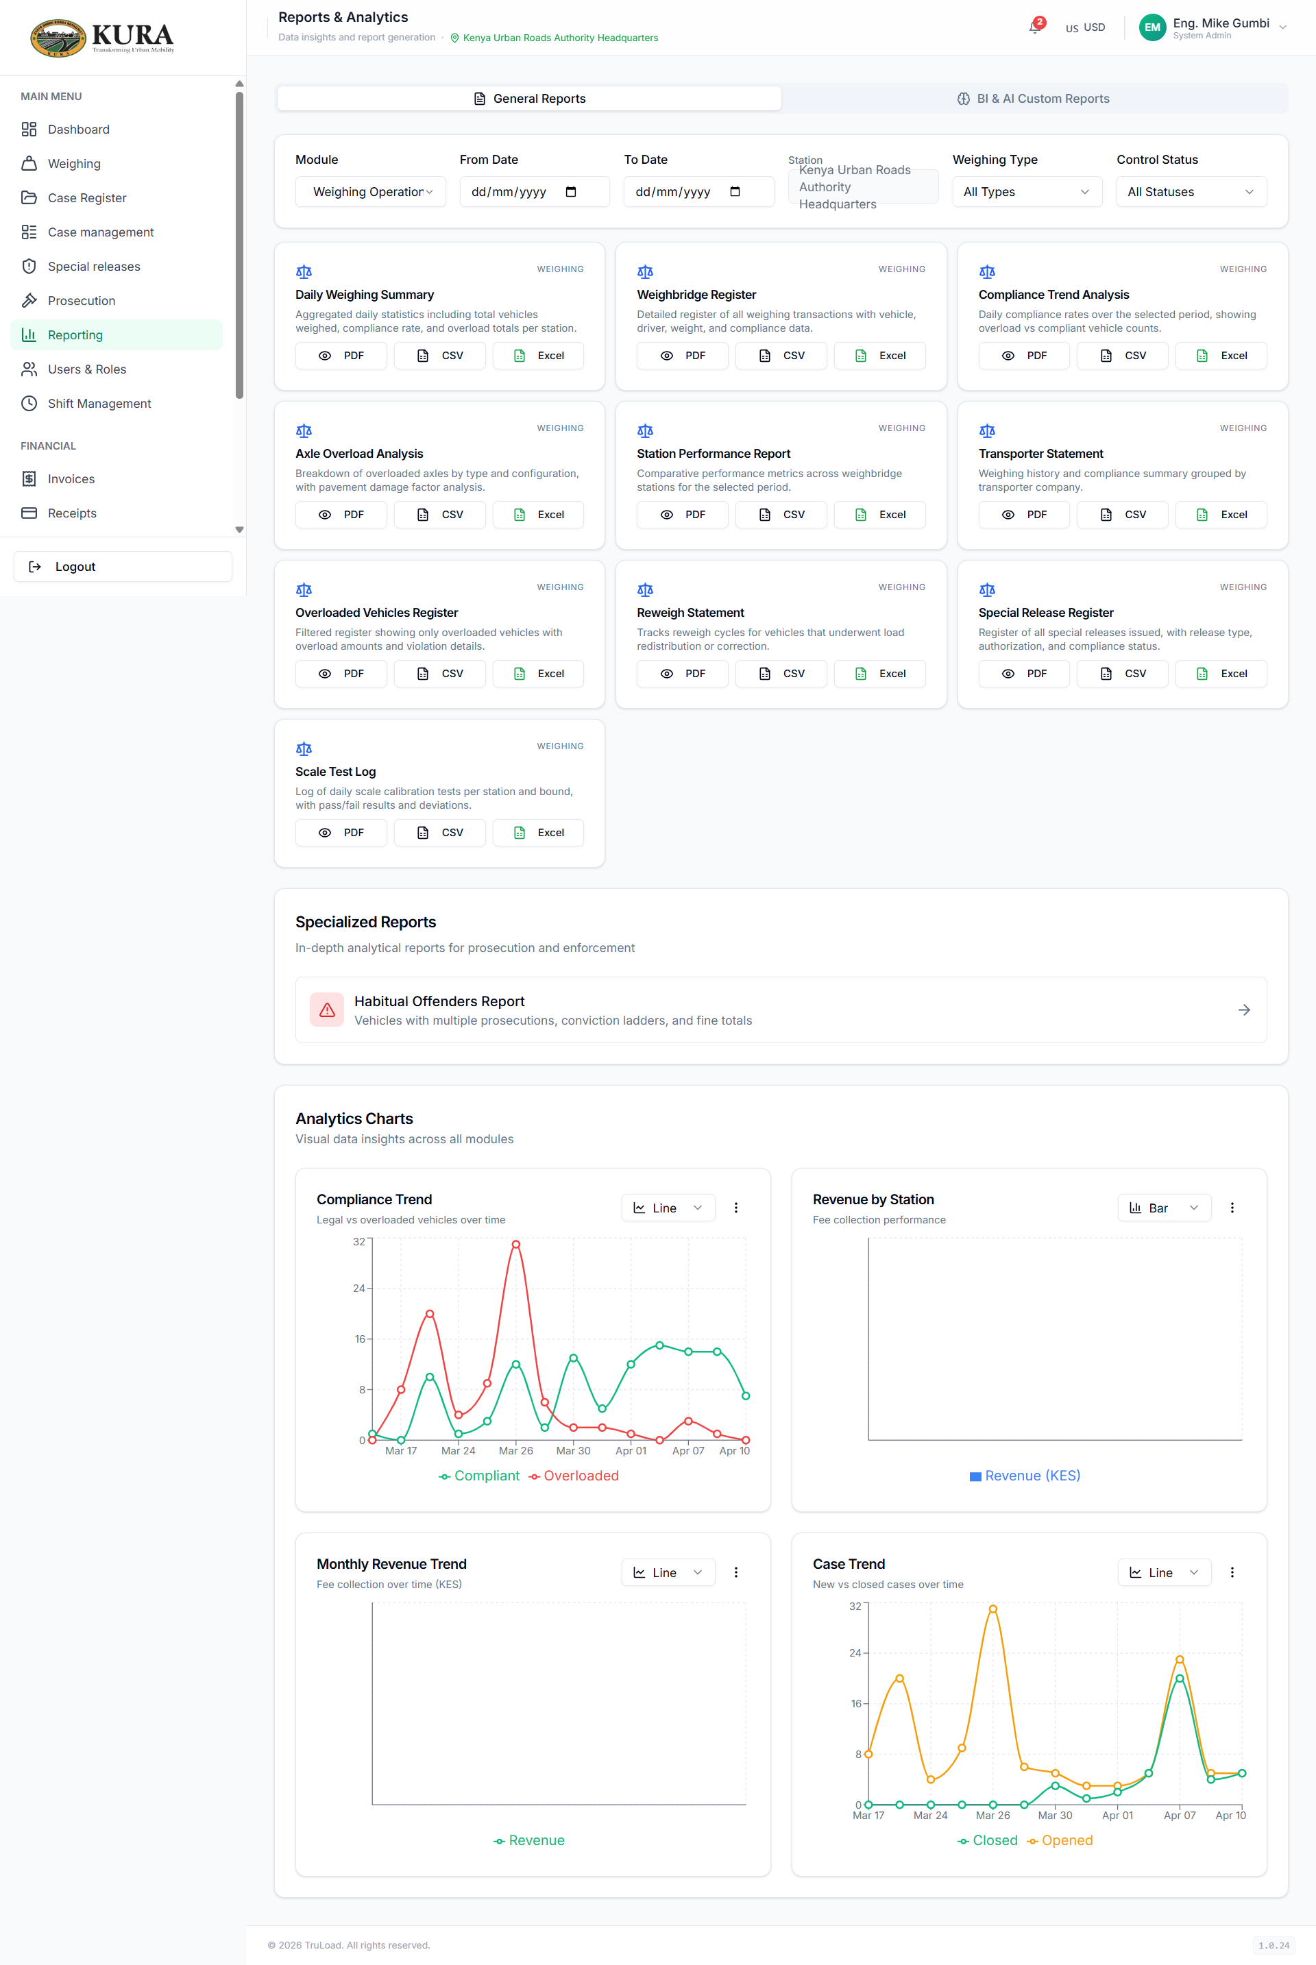This screenshot has height=1965, width=1316.
Task: Click the Daily Weighing Summary scale icon
Action: click(x=304, y=272)
